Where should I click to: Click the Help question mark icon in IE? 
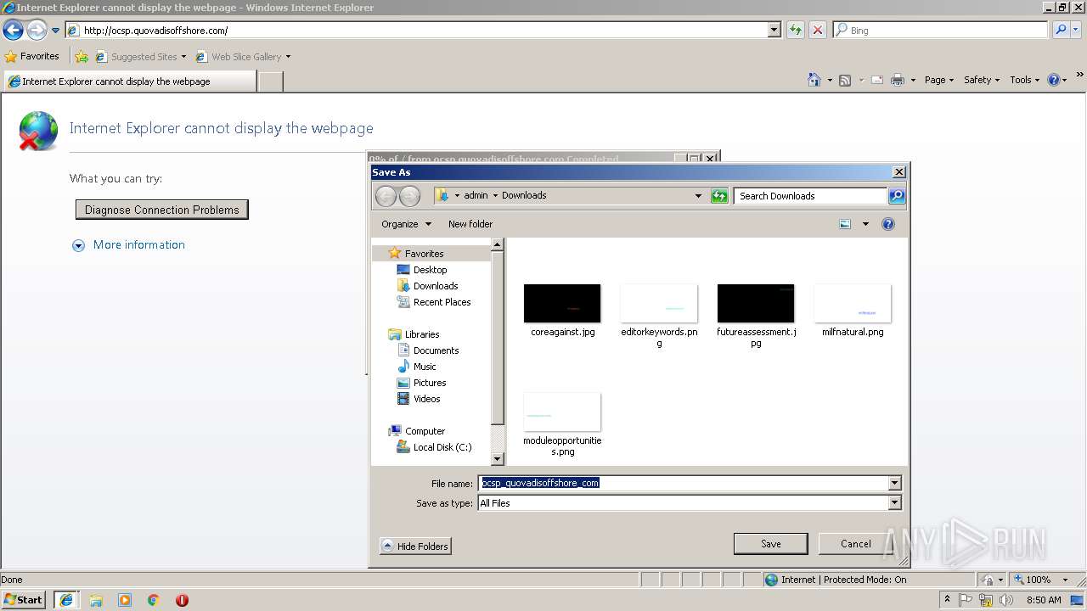point(1054,80)
